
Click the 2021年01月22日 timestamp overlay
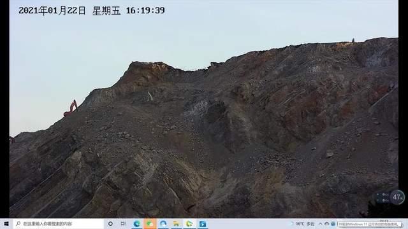[92, 11]
